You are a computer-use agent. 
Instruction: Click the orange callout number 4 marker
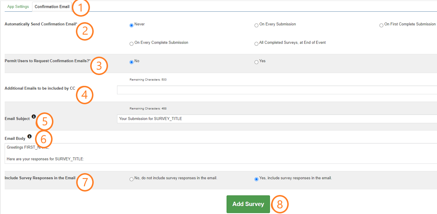pyautogui.click(x=85, y=95)
